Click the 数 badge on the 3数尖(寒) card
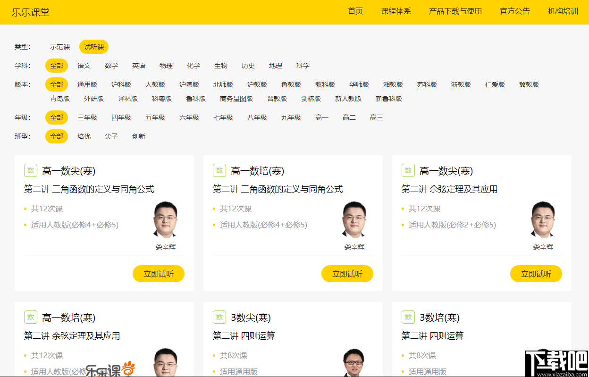 pos(219,317)
